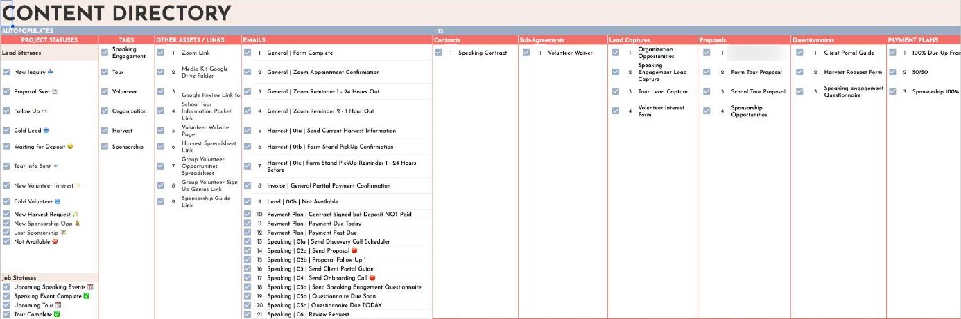Click Speaking | 06 Review Request row
Screen dimensions: 961x319
click(308, 314)
